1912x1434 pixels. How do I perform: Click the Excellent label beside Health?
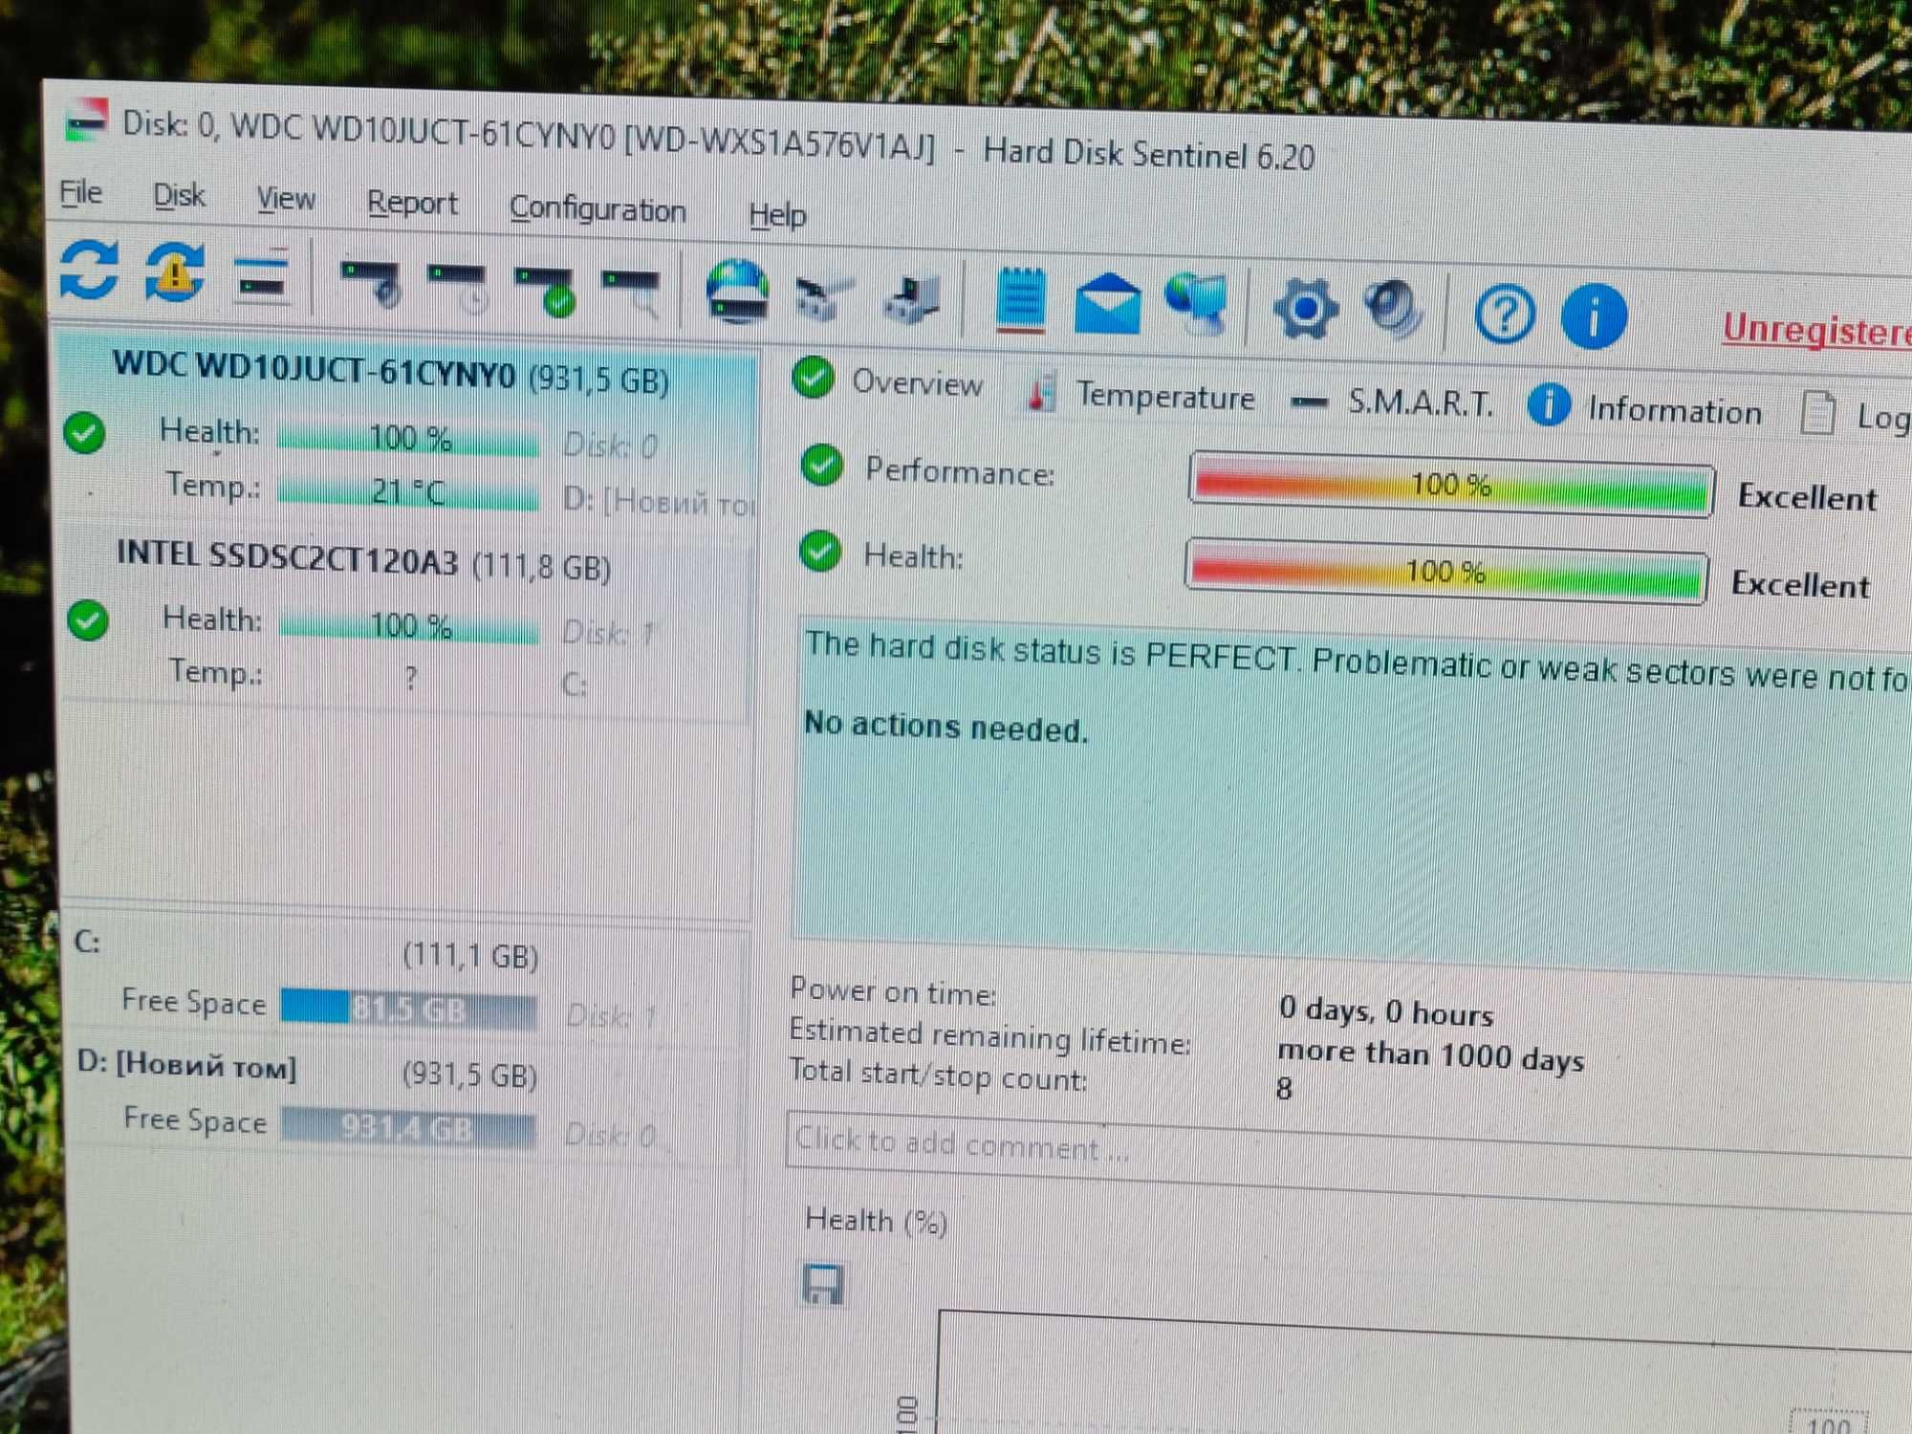[x=1801, y=584]
